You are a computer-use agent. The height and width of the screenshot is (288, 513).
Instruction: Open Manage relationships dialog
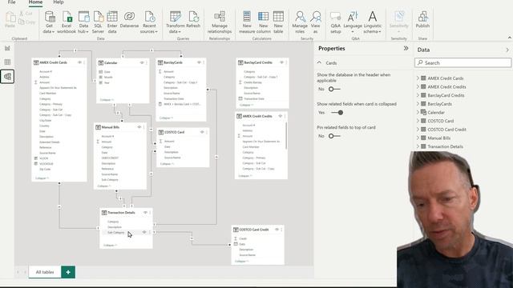[220, 22]
